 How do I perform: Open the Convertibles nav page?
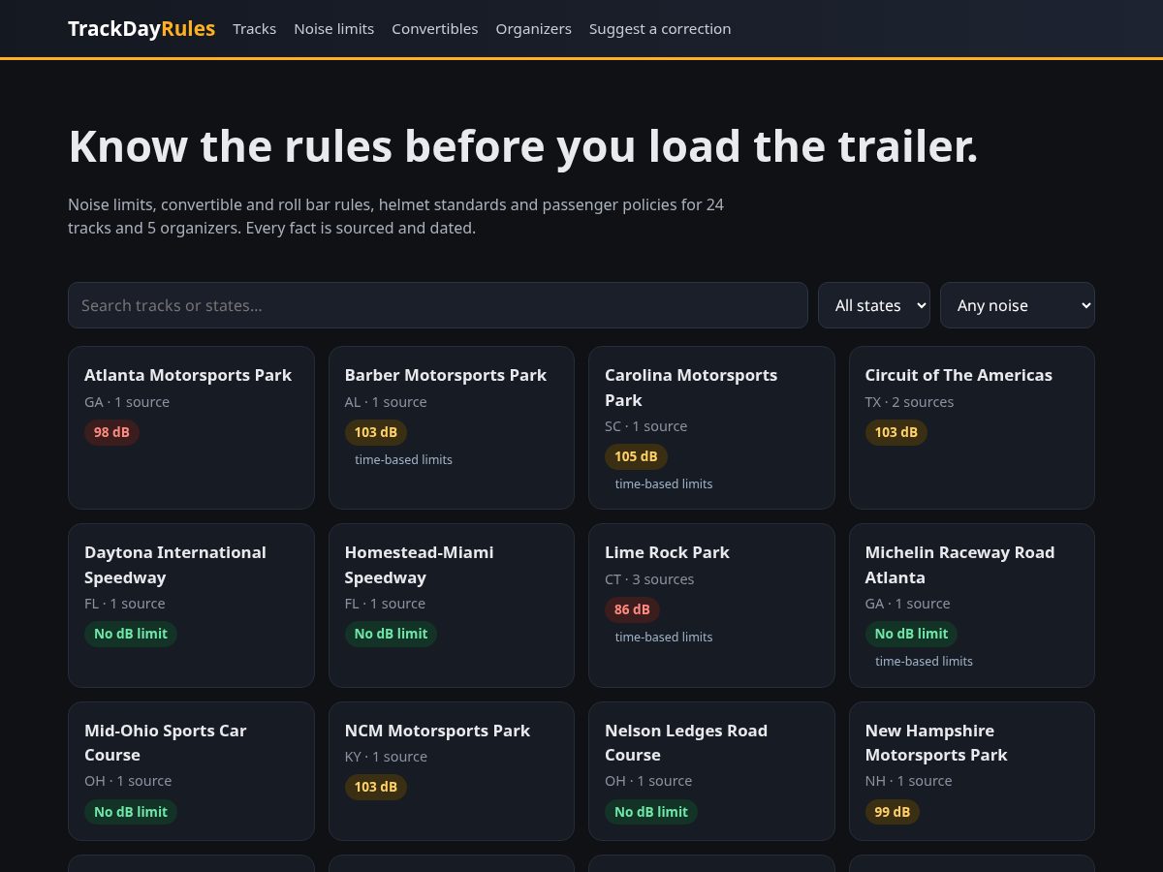434,29
